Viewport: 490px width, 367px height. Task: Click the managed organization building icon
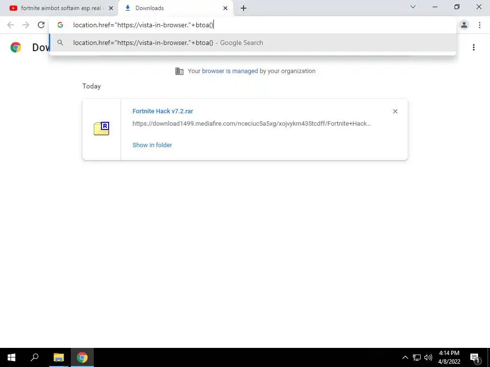[179, 71]
